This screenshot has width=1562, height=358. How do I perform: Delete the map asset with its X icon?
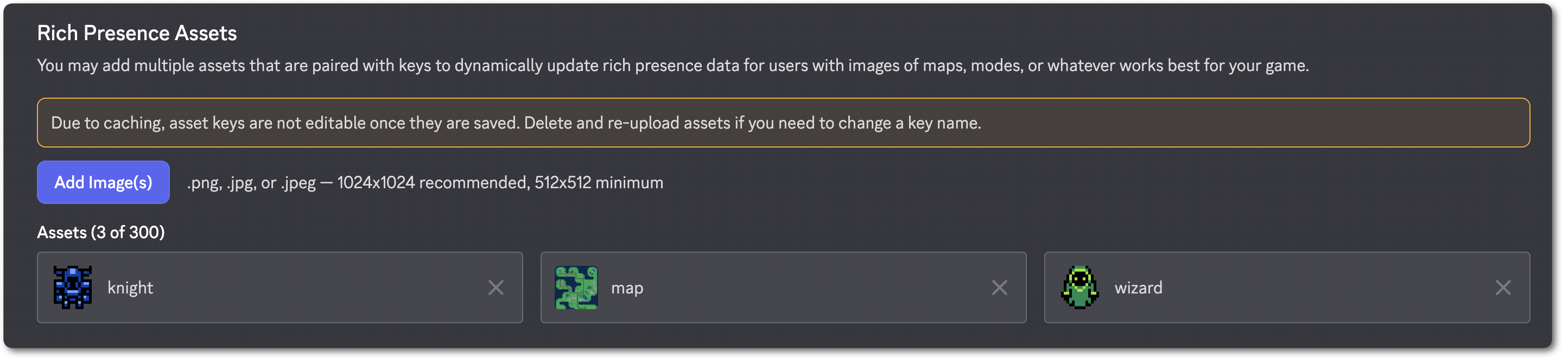pos(999,287)
